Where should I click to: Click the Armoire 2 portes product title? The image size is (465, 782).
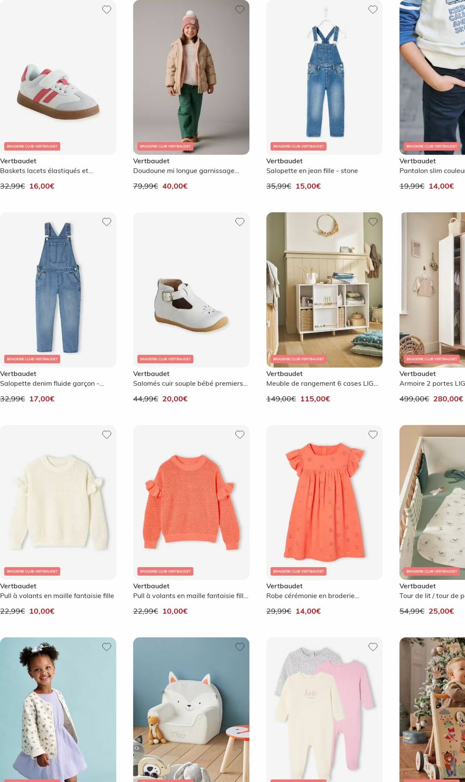tap(432, 383)
